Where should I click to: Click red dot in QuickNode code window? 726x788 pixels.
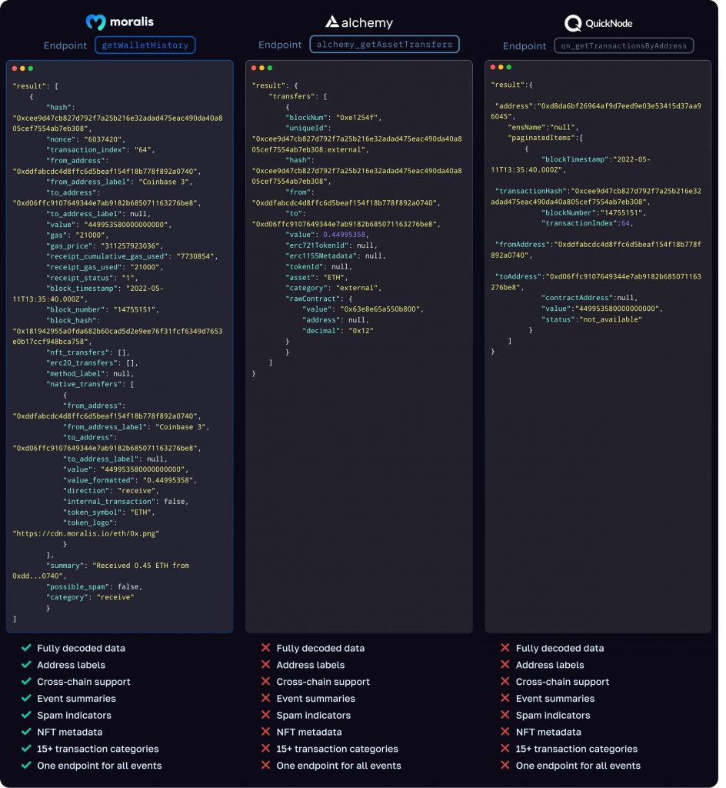point(493,68)
